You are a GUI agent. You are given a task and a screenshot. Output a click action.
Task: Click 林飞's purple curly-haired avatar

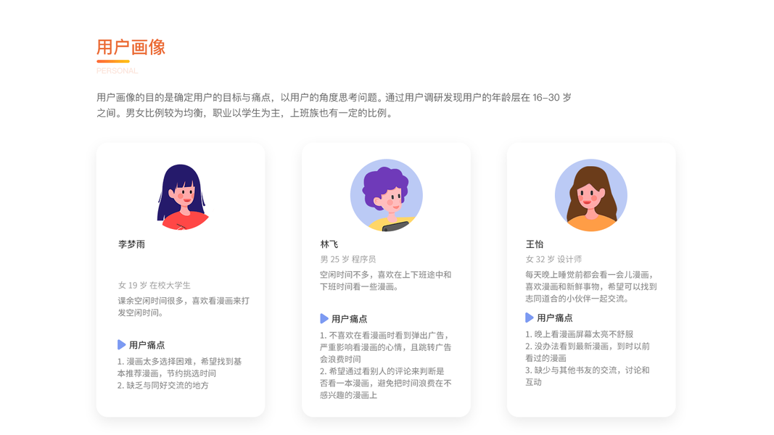pyautogui.click(x=387, y=195)
